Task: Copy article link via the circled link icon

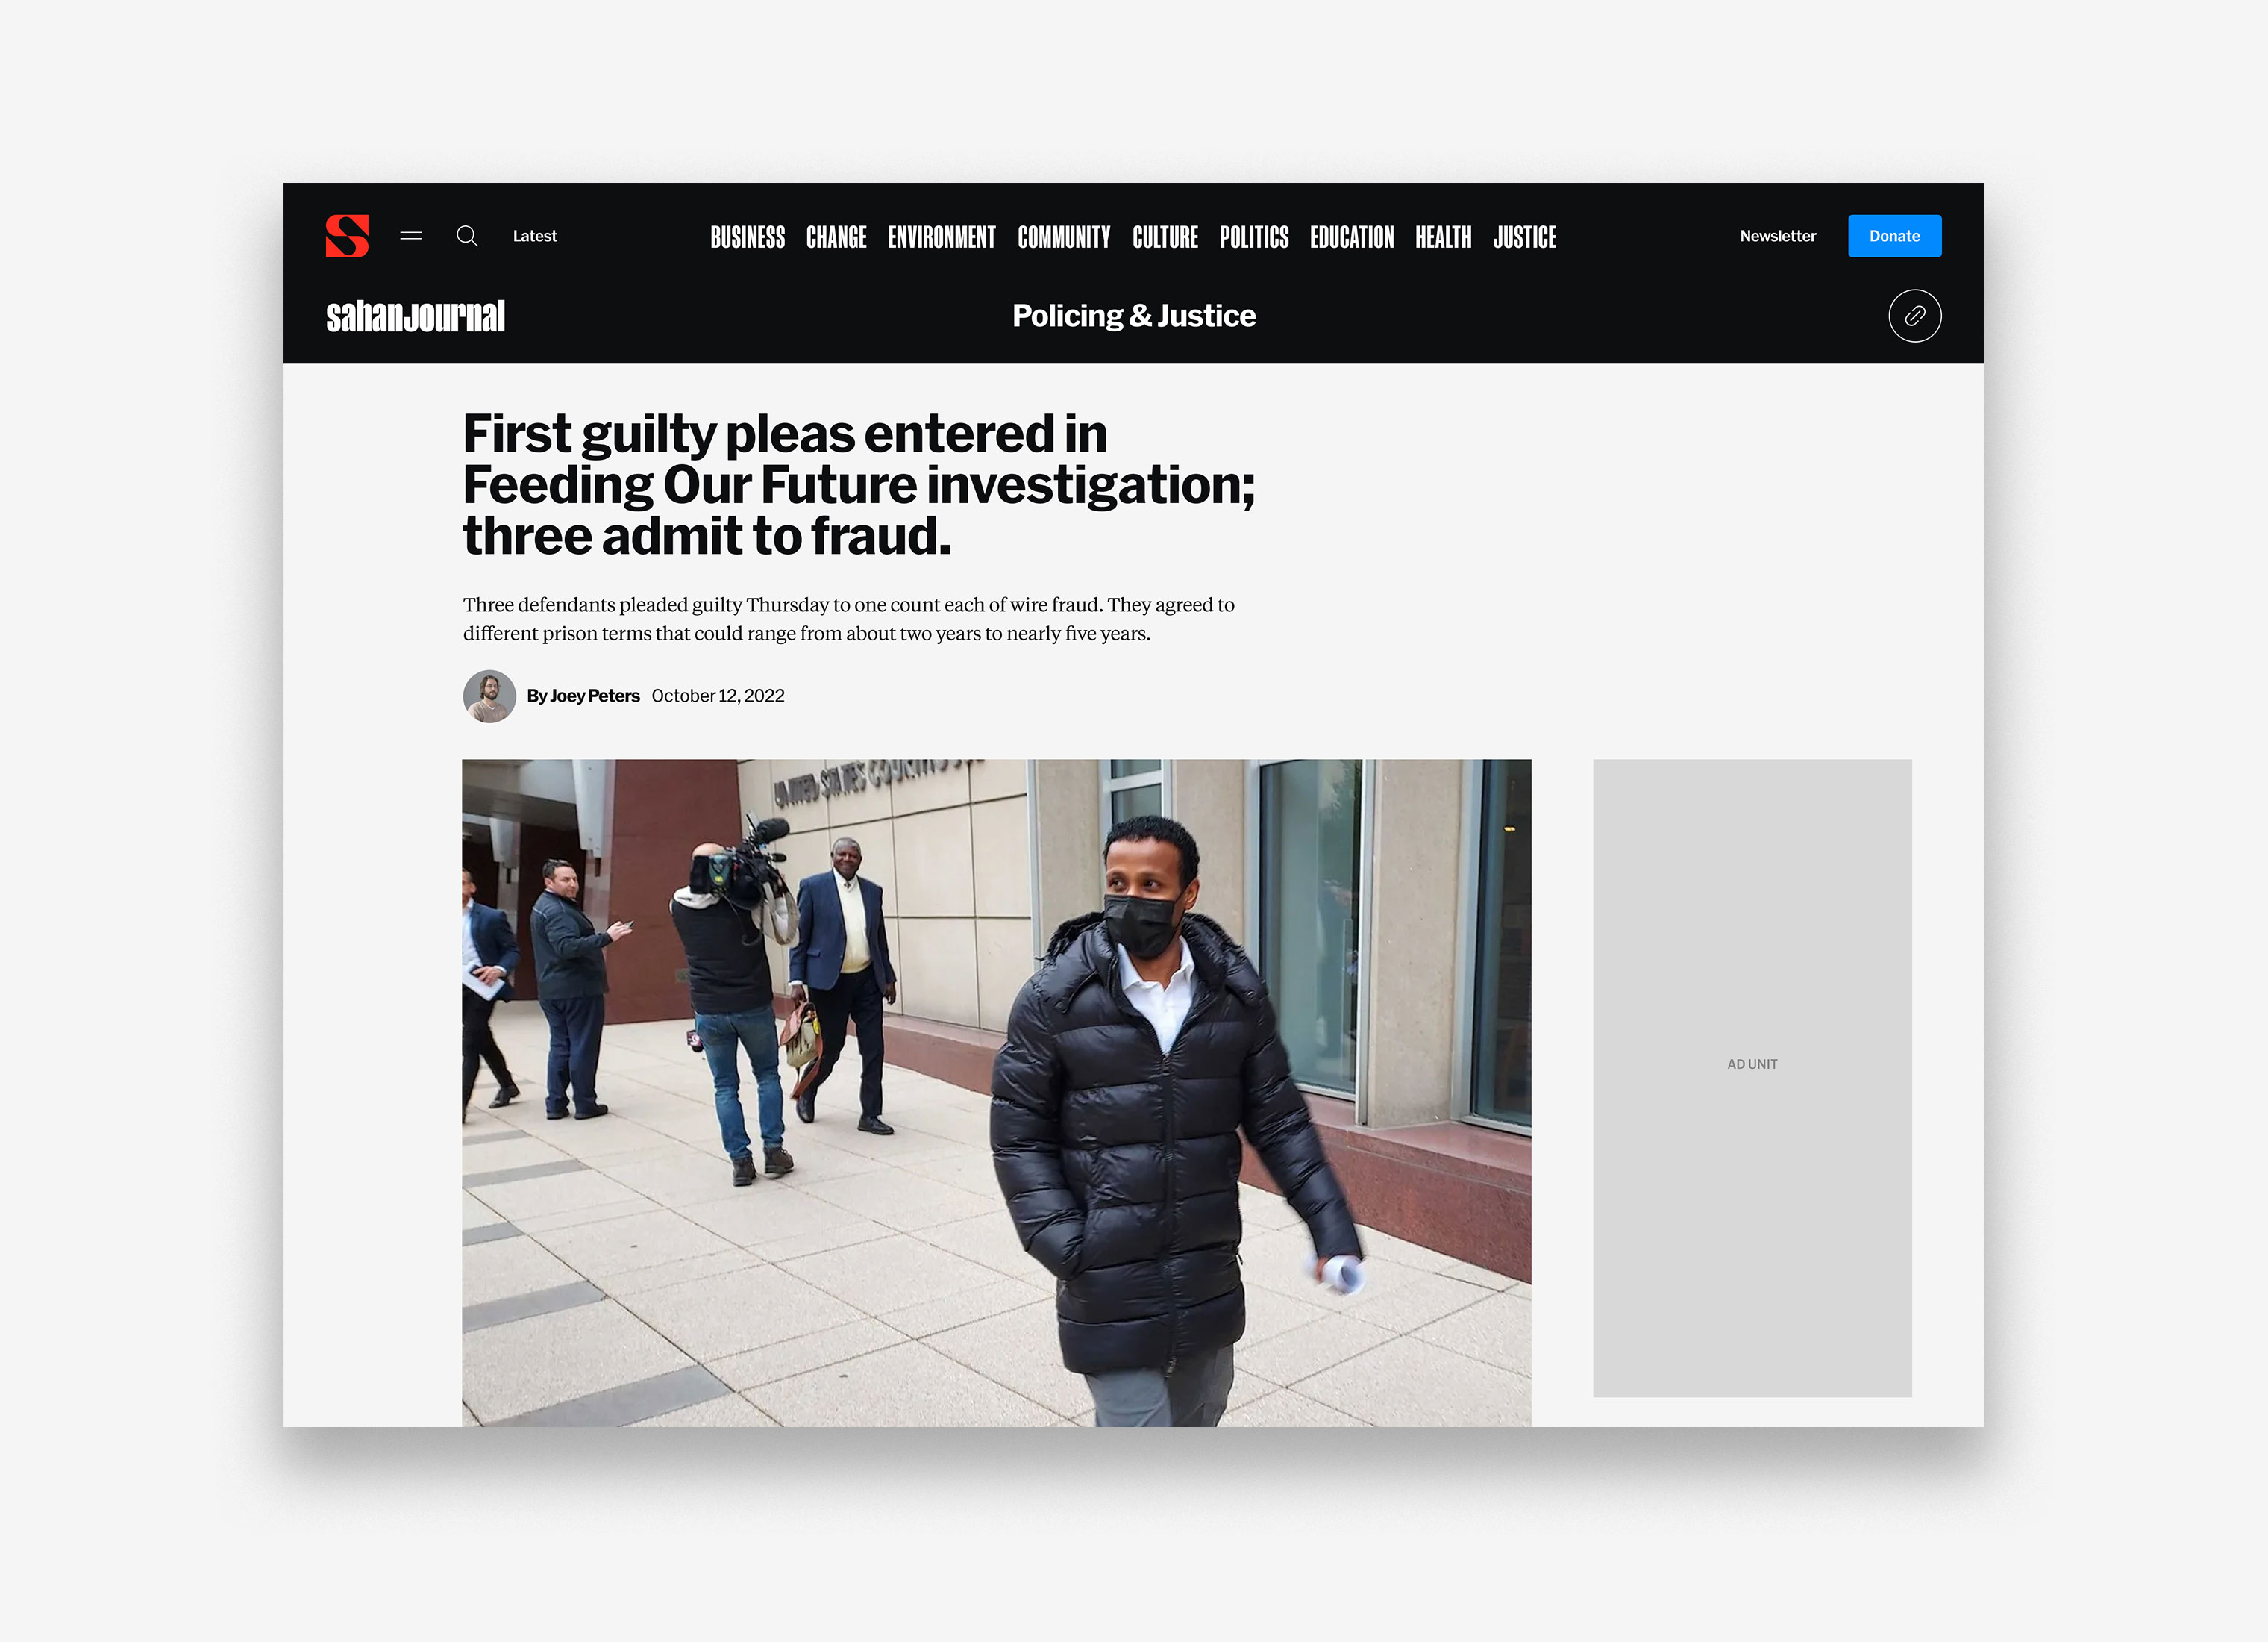Action: point(1914,316)
